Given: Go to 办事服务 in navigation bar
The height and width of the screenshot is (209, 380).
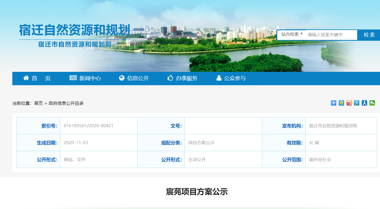Looking at the screenshot, I should click(x=187, y=78).
